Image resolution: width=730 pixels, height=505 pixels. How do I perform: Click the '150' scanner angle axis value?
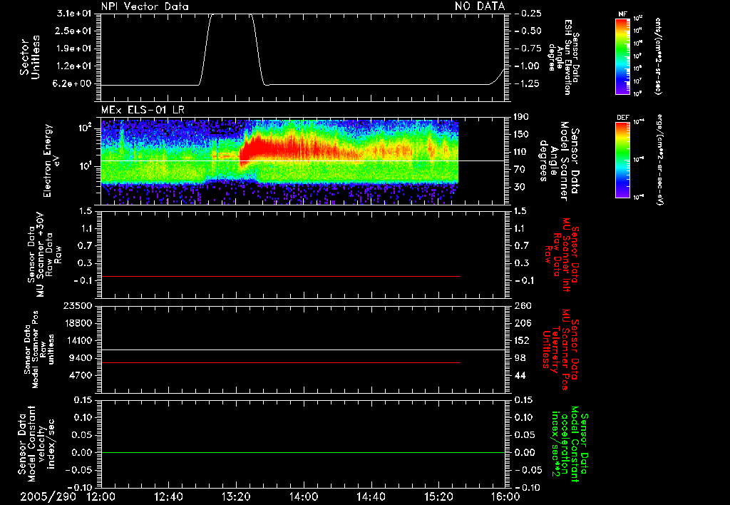(x=521, y=135)
